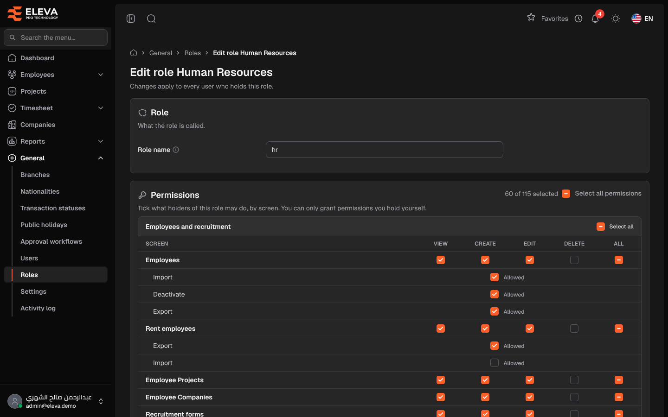Go to General in the breadcrumb
668x417 pixels.
pos(161,53)
